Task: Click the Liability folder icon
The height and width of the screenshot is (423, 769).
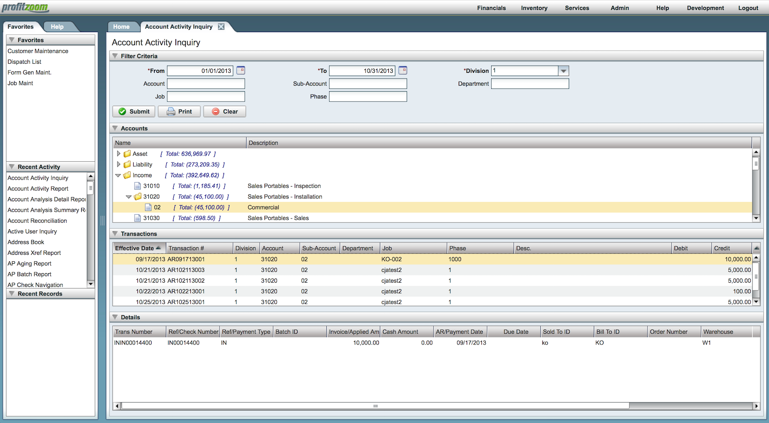Action: click(x=127, y=164)
